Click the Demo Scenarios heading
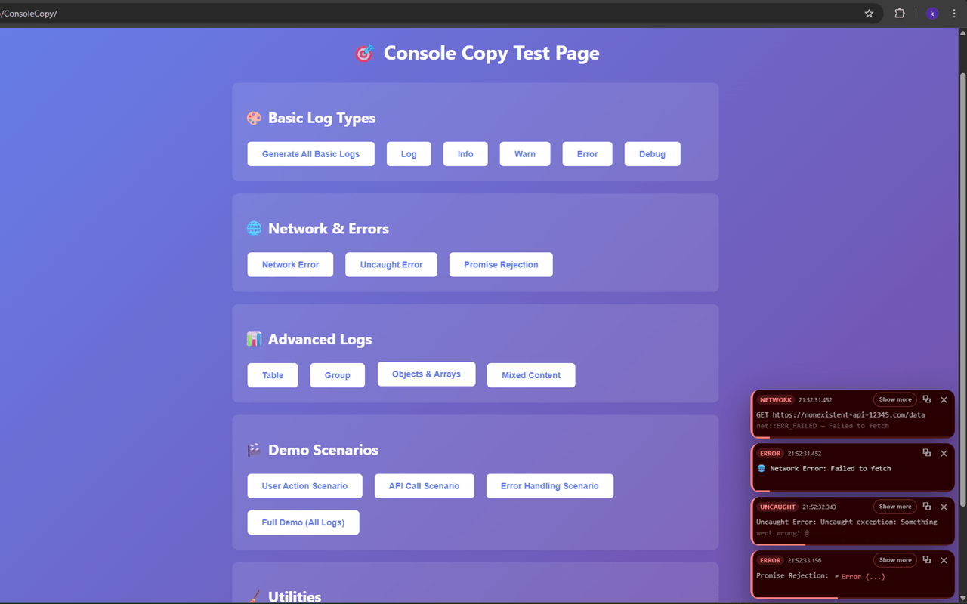Screen dimensions: 967x604 pyautogui.click(x=323, y=450)
